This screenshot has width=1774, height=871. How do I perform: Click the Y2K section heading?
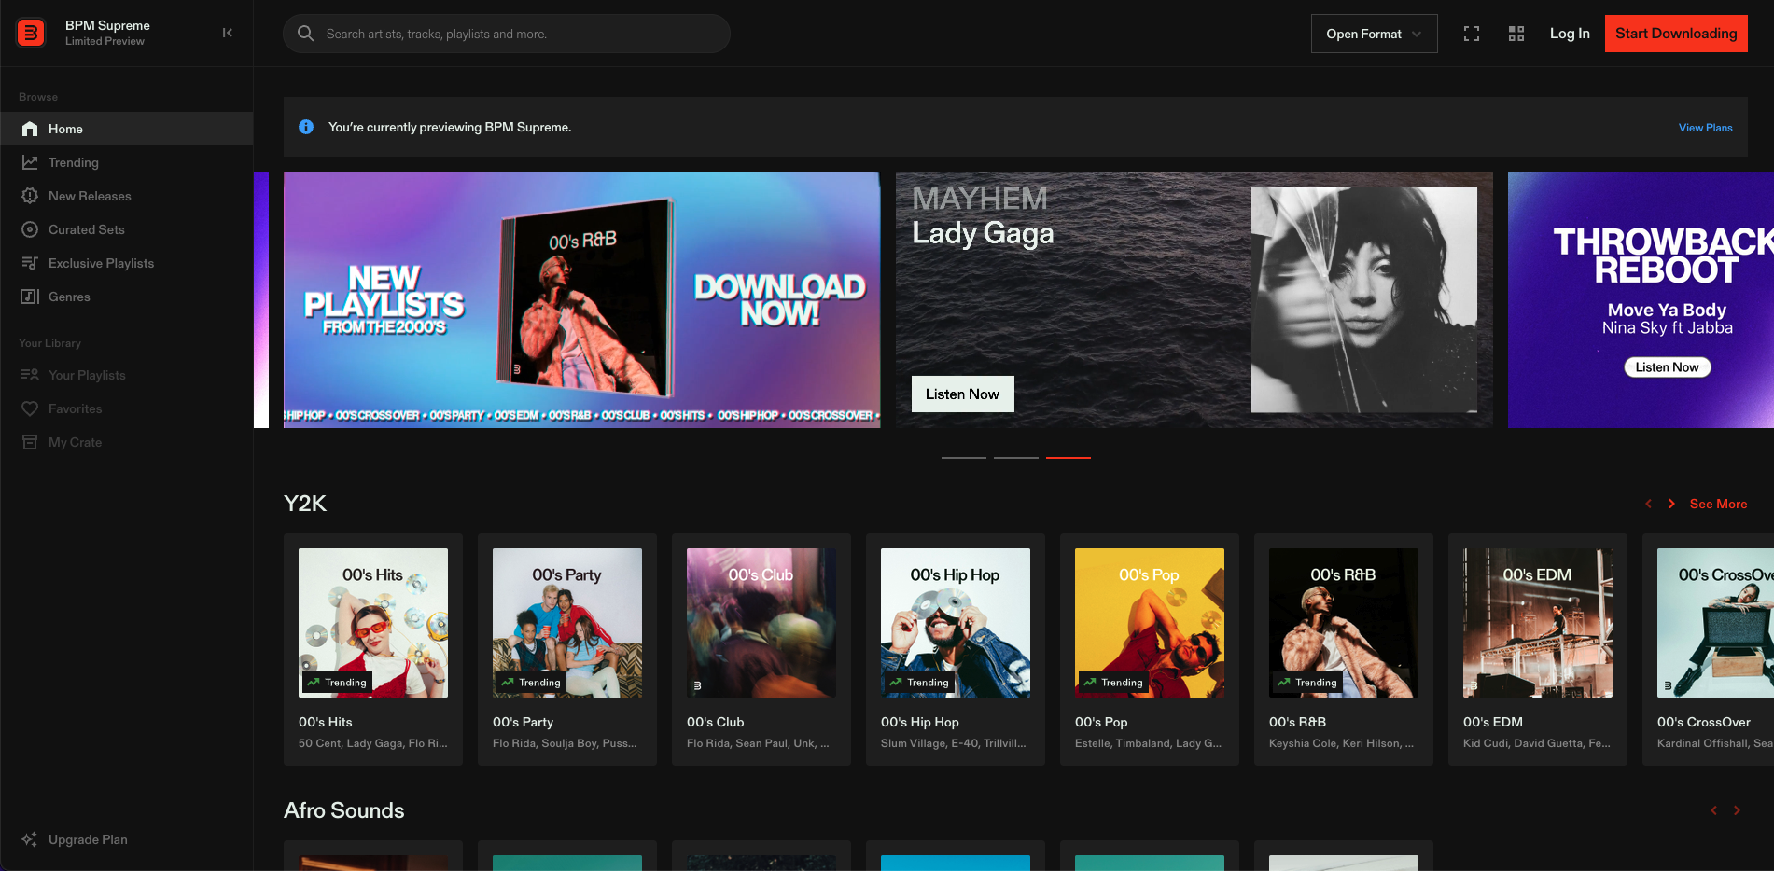305,504
